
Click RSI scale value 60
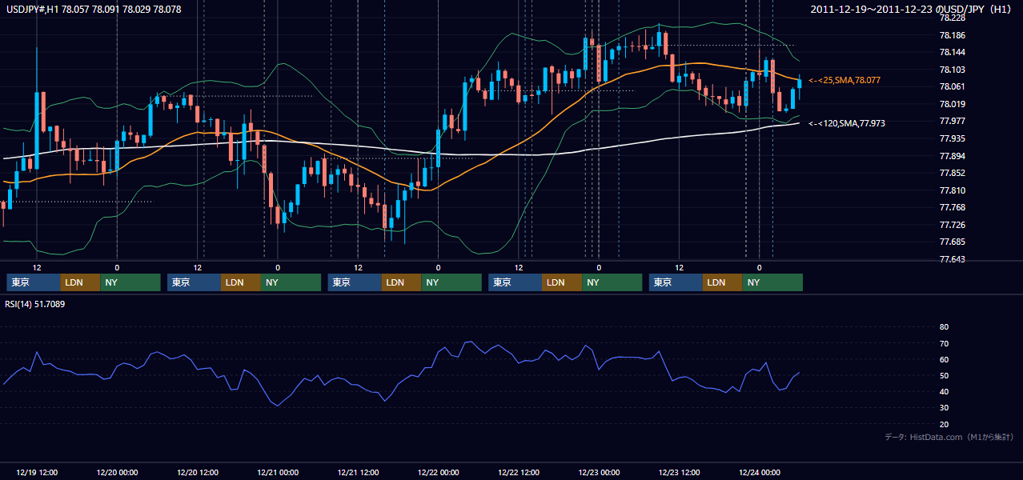click(x=944, y=359)
